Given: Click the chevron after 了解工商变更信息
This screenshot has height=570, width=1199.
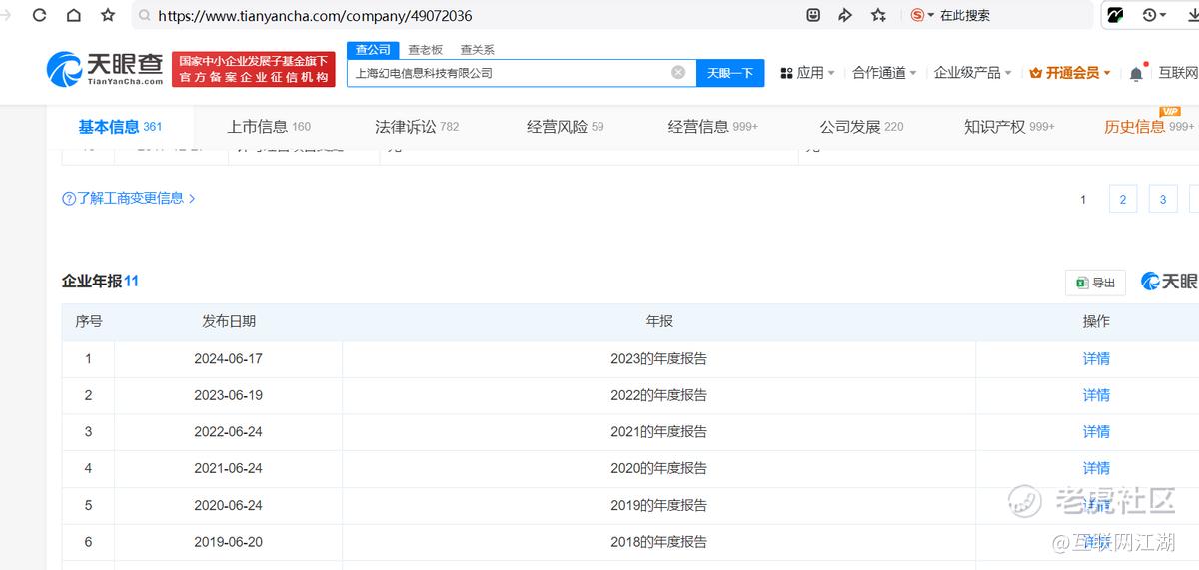Looking at the screenshot, I should 192,199.
